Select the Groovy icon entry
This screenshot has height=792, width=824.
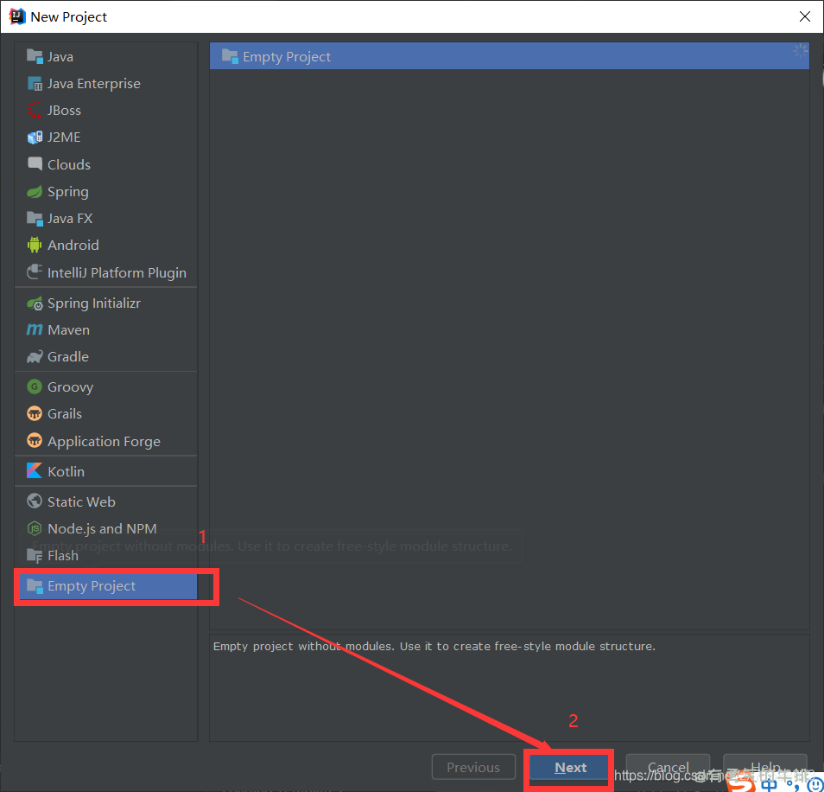coord(35,387)
